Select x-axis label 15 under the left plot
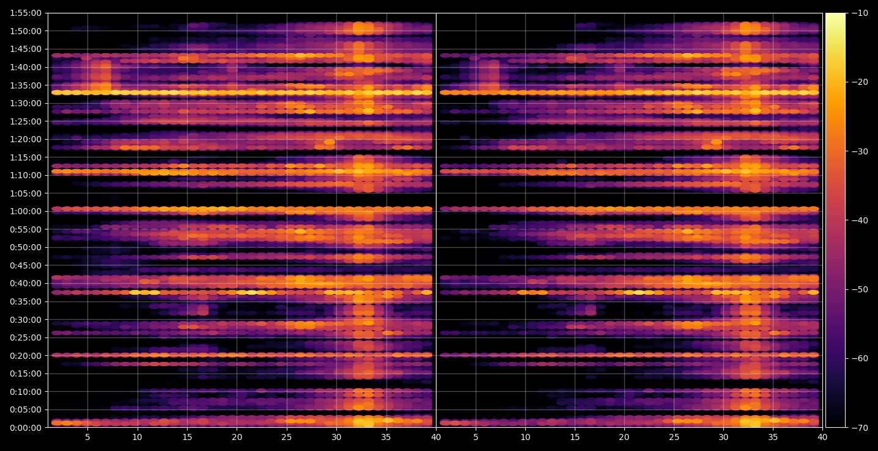The width and height of the screenshot is (878, 451). coord(187,437)
